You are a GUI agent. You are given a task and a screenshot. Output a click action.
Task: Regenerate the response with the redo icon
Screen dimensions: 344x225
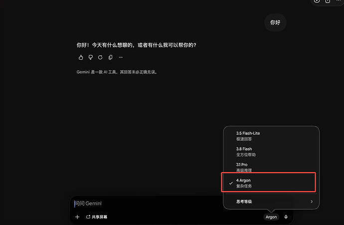point(100,57)
